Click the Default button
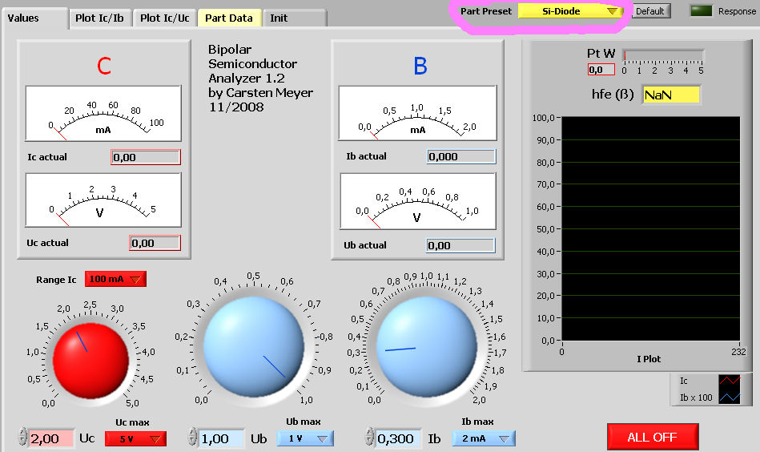760x452 pixels. (649, 11)
